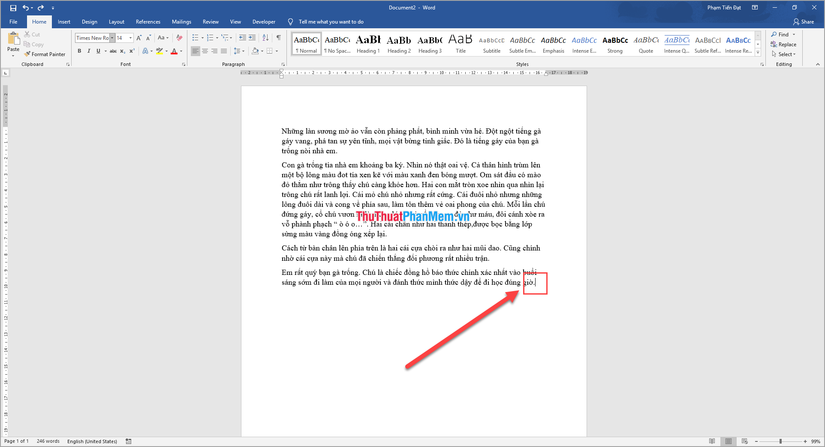Click English (United States) language indicator

(92, 441)
